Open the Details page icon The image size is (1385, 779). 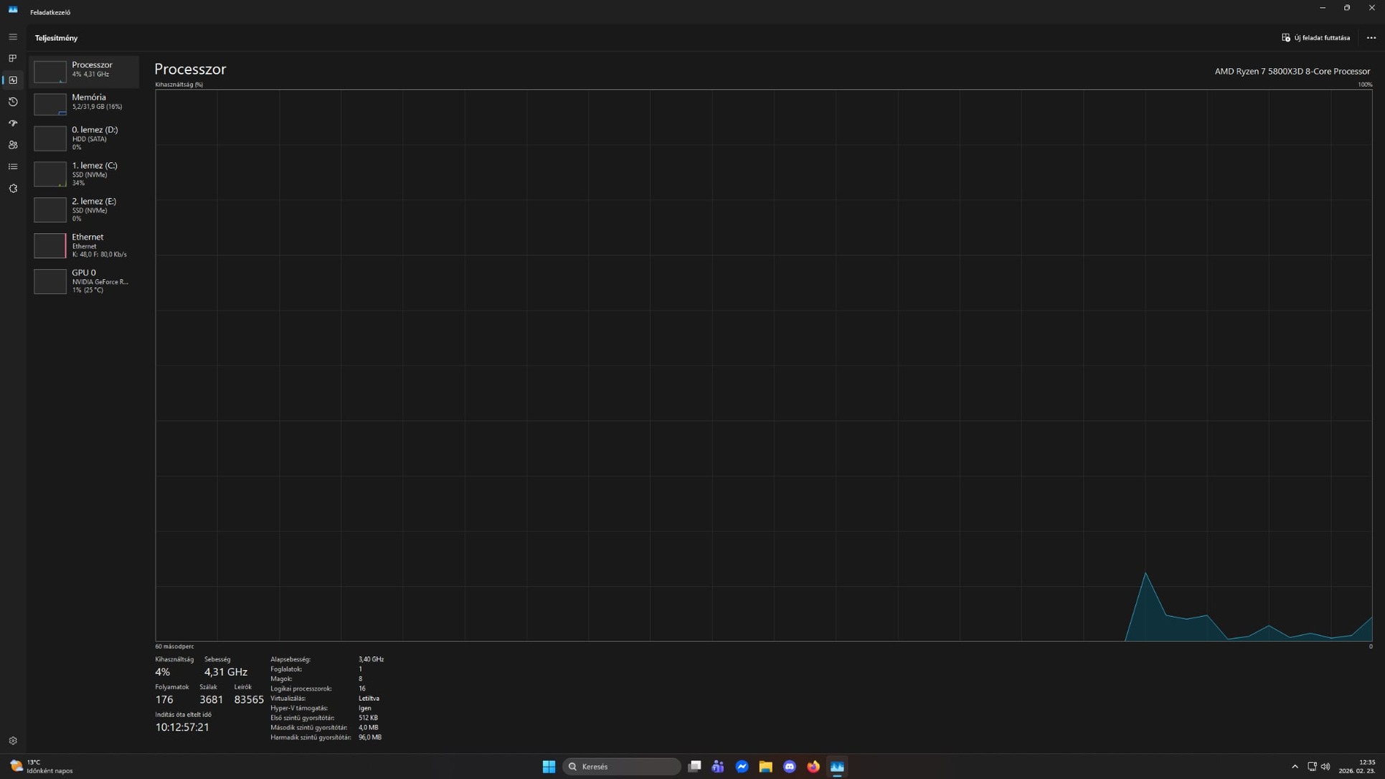(13, 166)
